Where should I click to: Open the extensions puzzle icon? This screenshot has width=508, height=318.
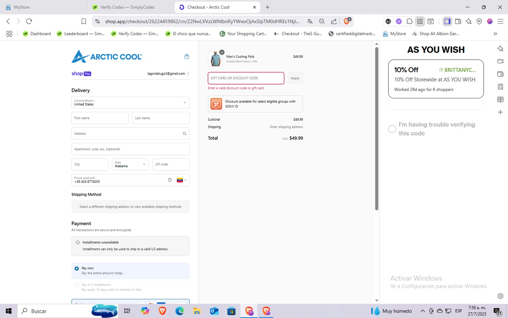point(409,21)
